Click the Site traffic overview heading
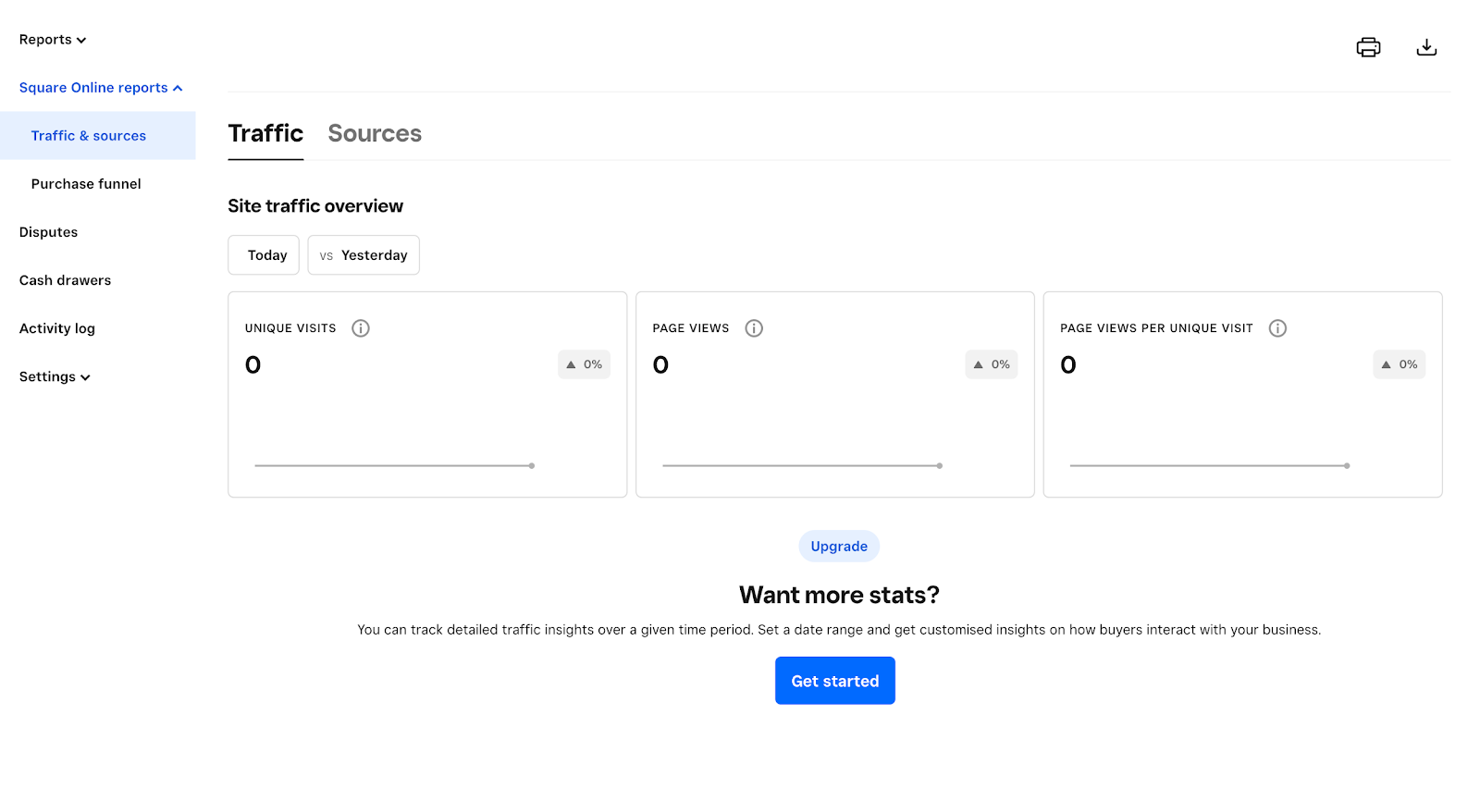 click(315, 206)
